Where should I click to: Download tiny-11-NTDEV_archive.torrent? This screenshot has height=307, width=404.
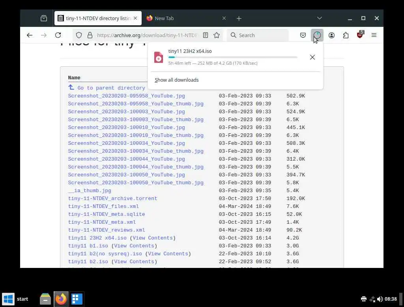[x=112, y=198]
